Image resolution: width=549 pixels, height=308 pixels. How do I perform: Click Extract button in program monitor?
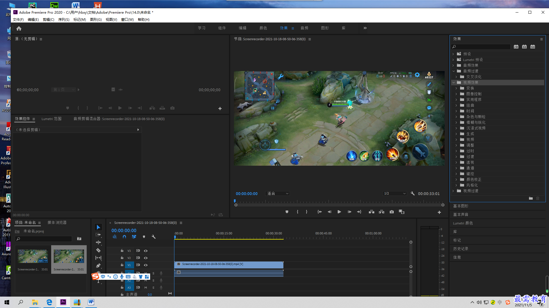(x=381, y=212)
